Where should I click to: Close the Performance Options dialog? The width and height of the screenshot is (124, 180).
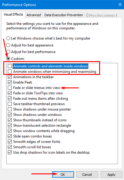click(120, 4)
